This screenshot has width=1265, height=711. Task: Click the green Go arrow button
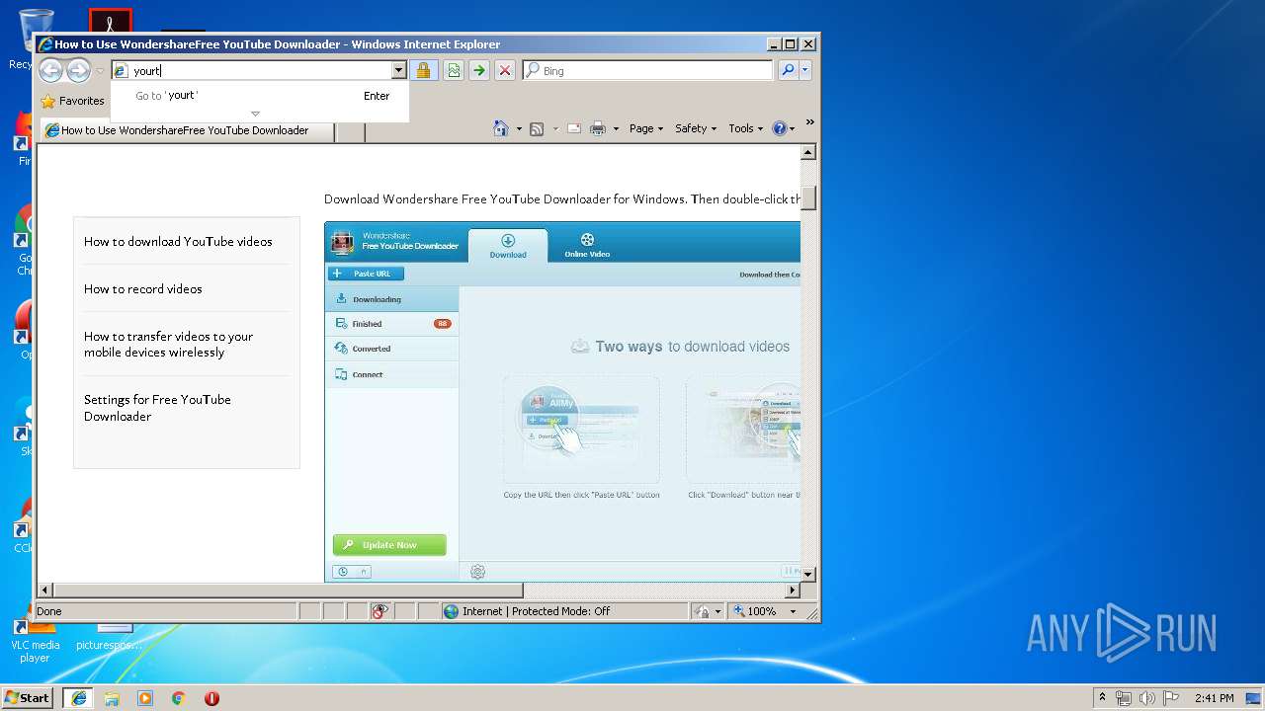479,70
